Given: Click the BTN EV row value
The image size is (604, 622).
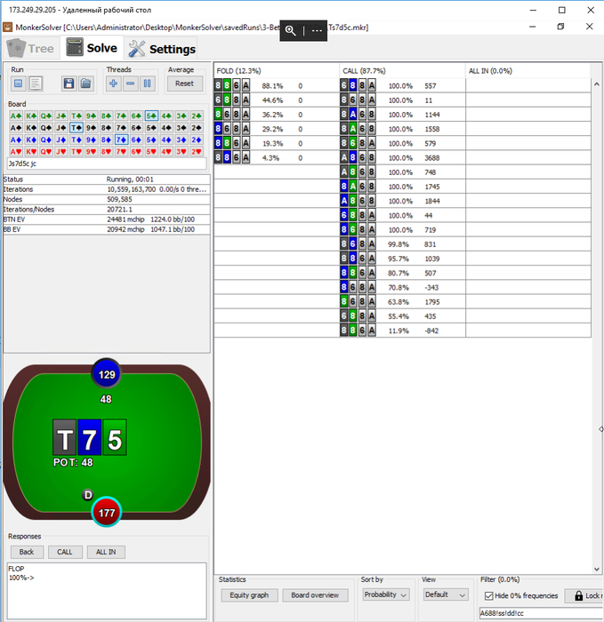Looking at the screenshot, I should pyautogui.click(x=151, y=219).
